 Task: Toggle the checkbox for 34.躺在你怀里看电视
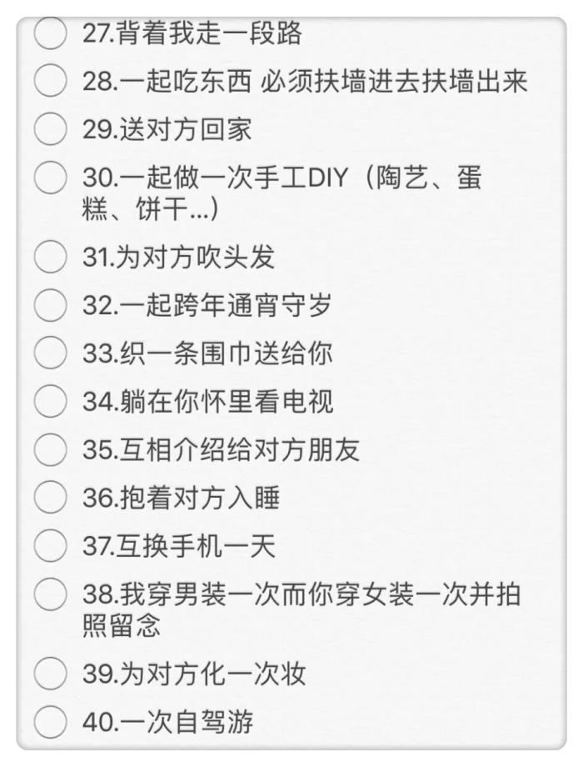click(51, 402)
